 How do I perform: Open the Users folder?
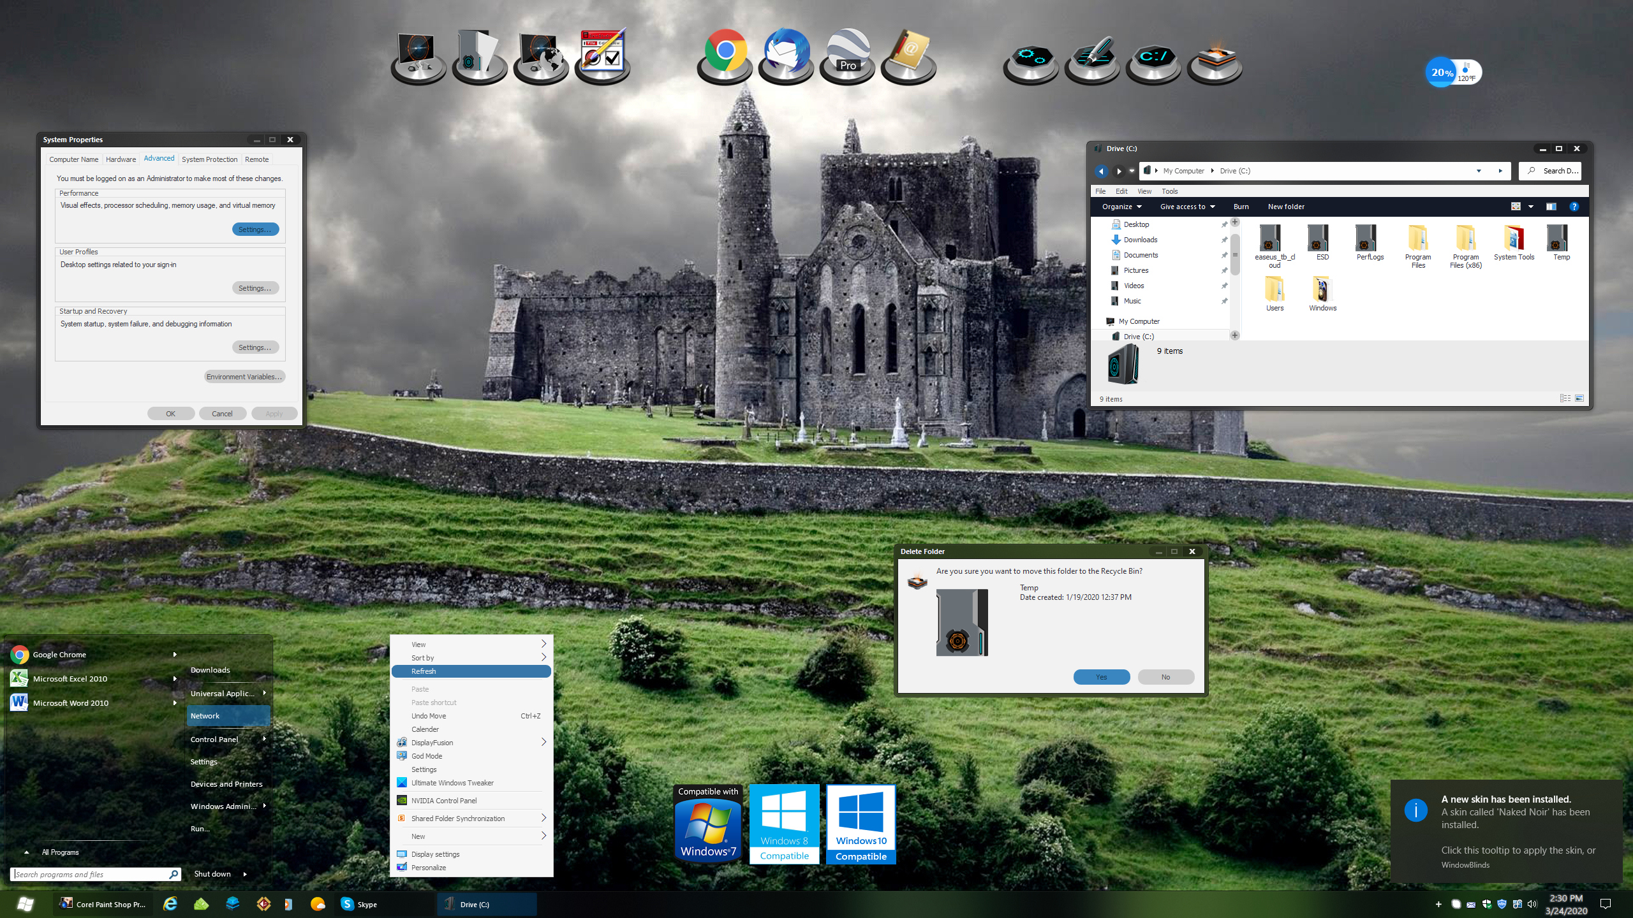(x=1274, y=294)
